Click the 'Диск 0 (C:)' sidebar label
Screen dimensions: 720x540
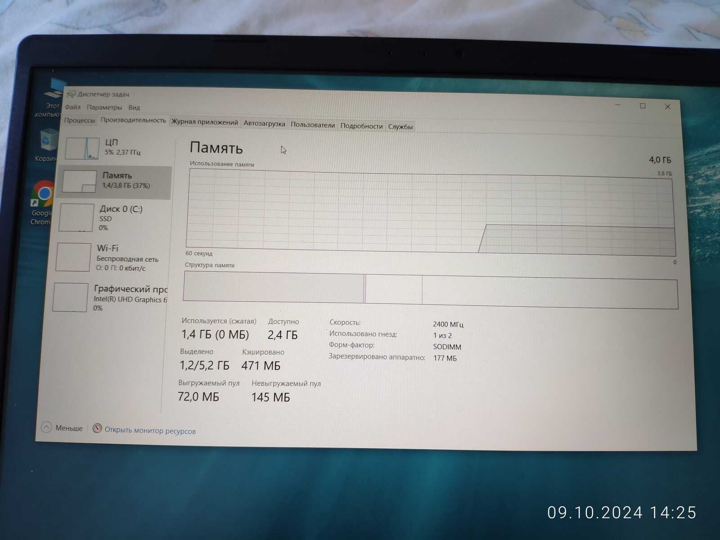(121, 209)
